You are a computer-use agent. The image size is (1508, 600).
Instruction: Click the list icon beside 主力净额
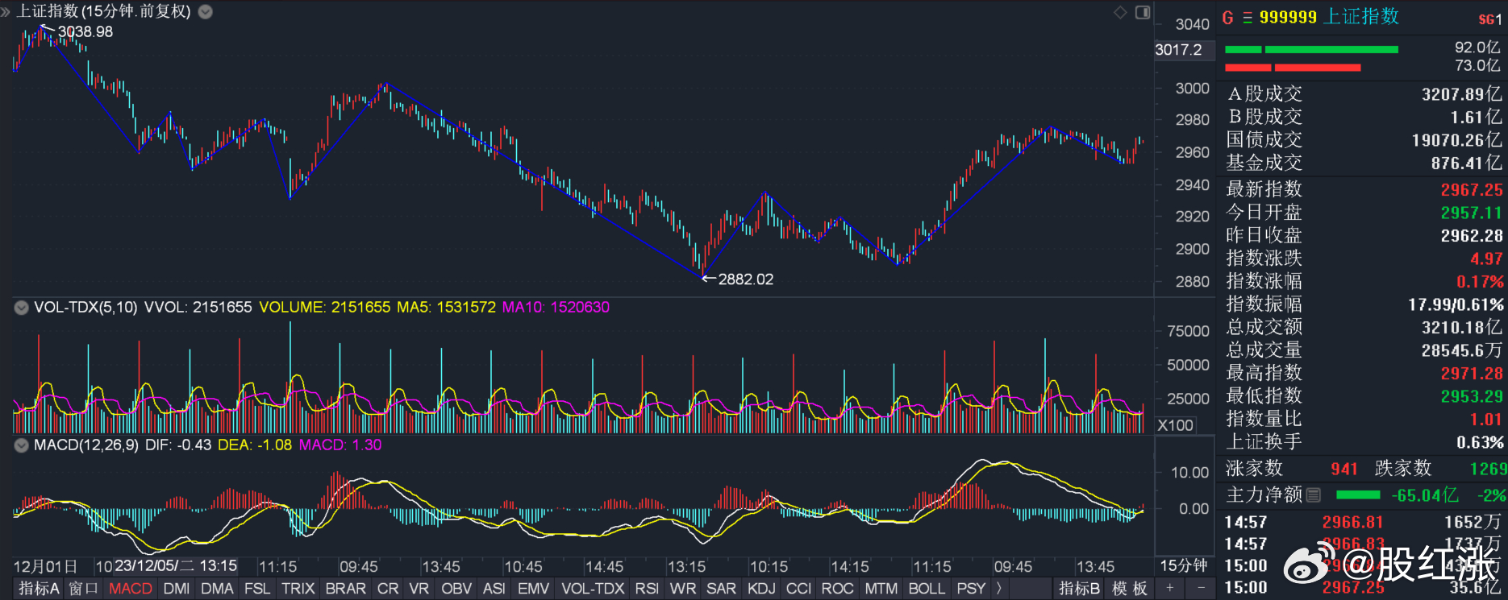tap(1314, 495)
